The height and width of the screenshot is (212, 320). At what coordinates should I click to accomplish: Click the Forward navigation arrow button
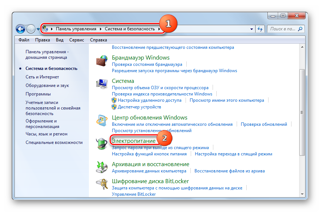pos(31,29)
